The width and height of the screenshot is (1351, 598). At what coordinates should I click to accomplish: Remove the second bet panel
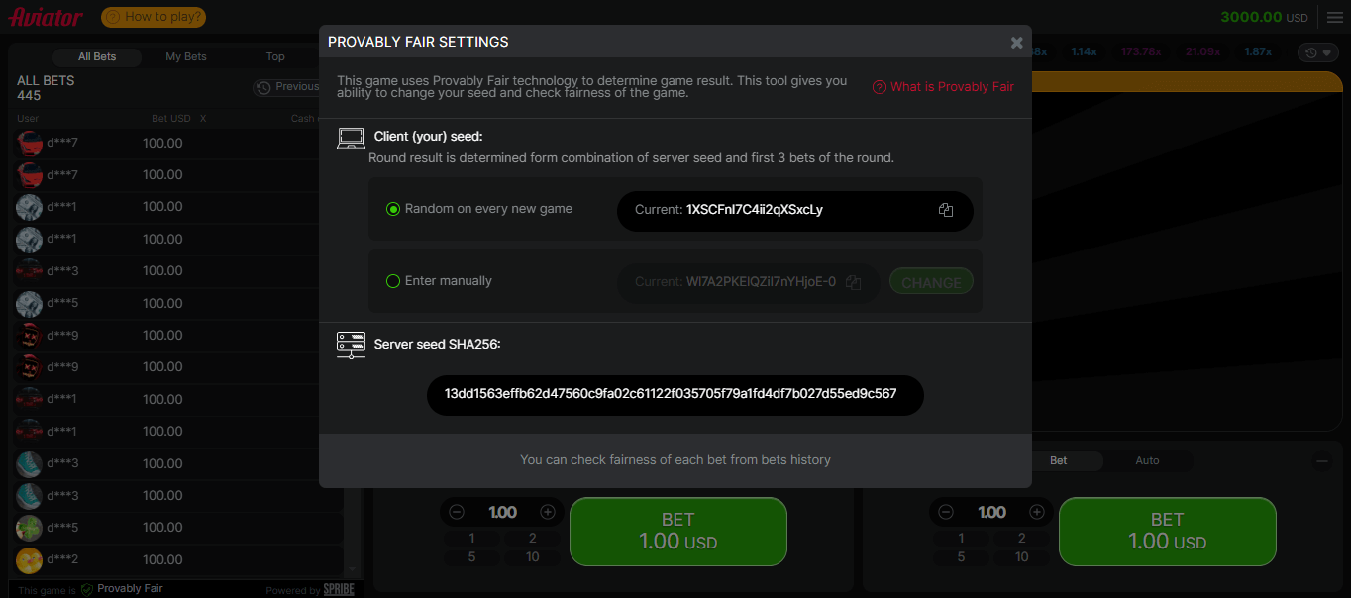coord(1321,460)
